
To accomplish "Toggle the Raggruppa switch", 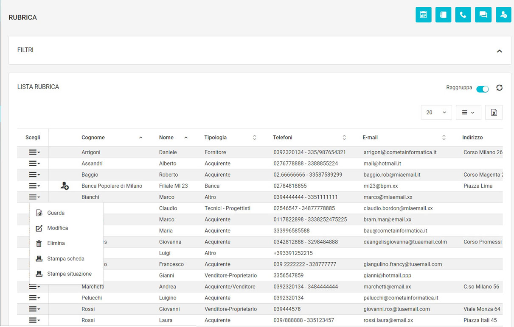I will click(482, 89).
